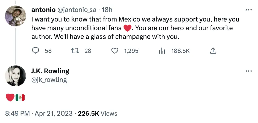Open the @jk_rowling handle link
Image resolution: width=258 pixels, height=123 pixels.
(49, 80)
